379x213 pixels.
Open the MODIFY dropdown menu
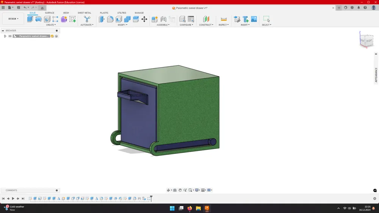tap(122, 25)
